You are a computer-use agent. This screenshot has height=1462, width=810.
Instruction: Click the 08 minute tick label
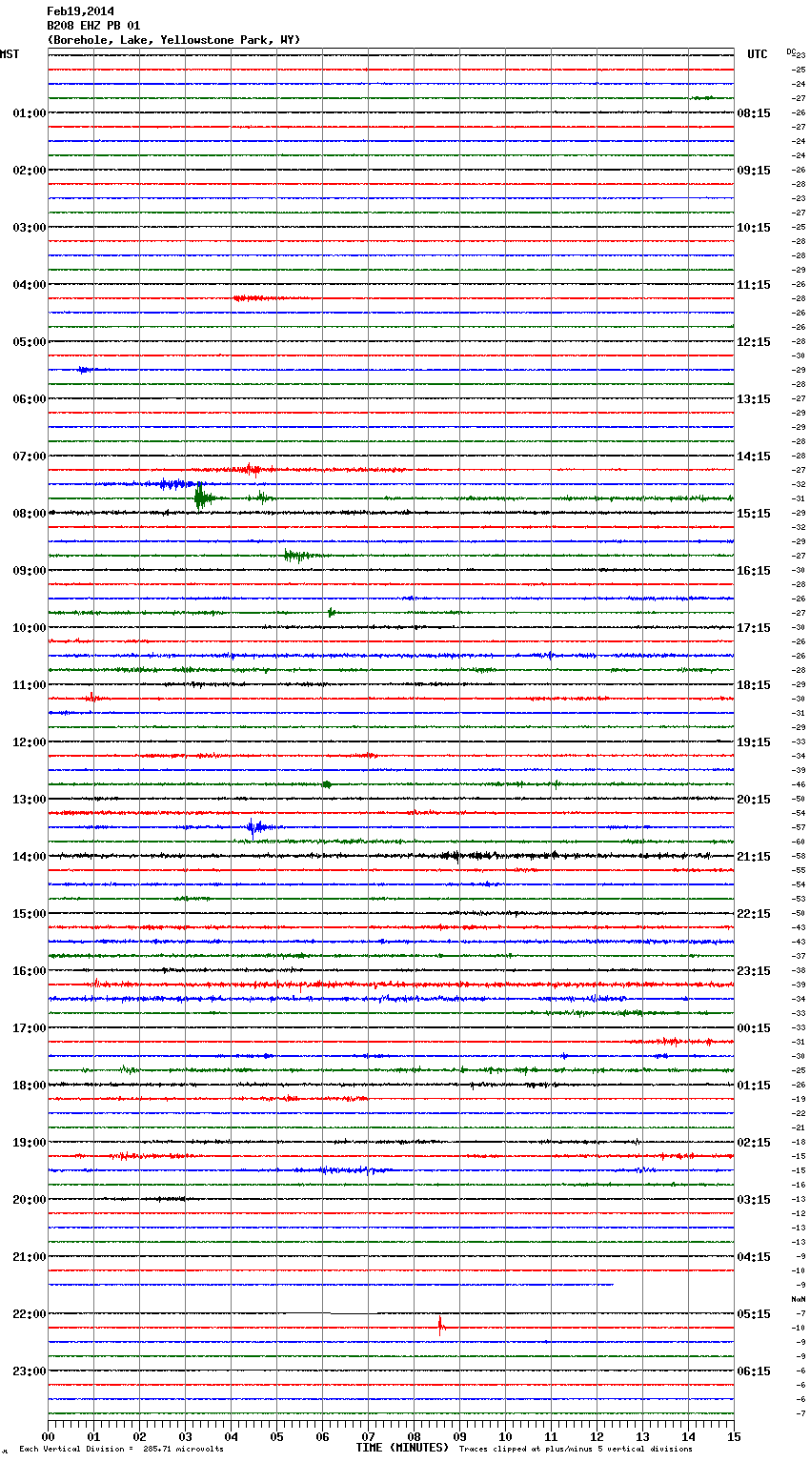click(x=415, y=1436)
